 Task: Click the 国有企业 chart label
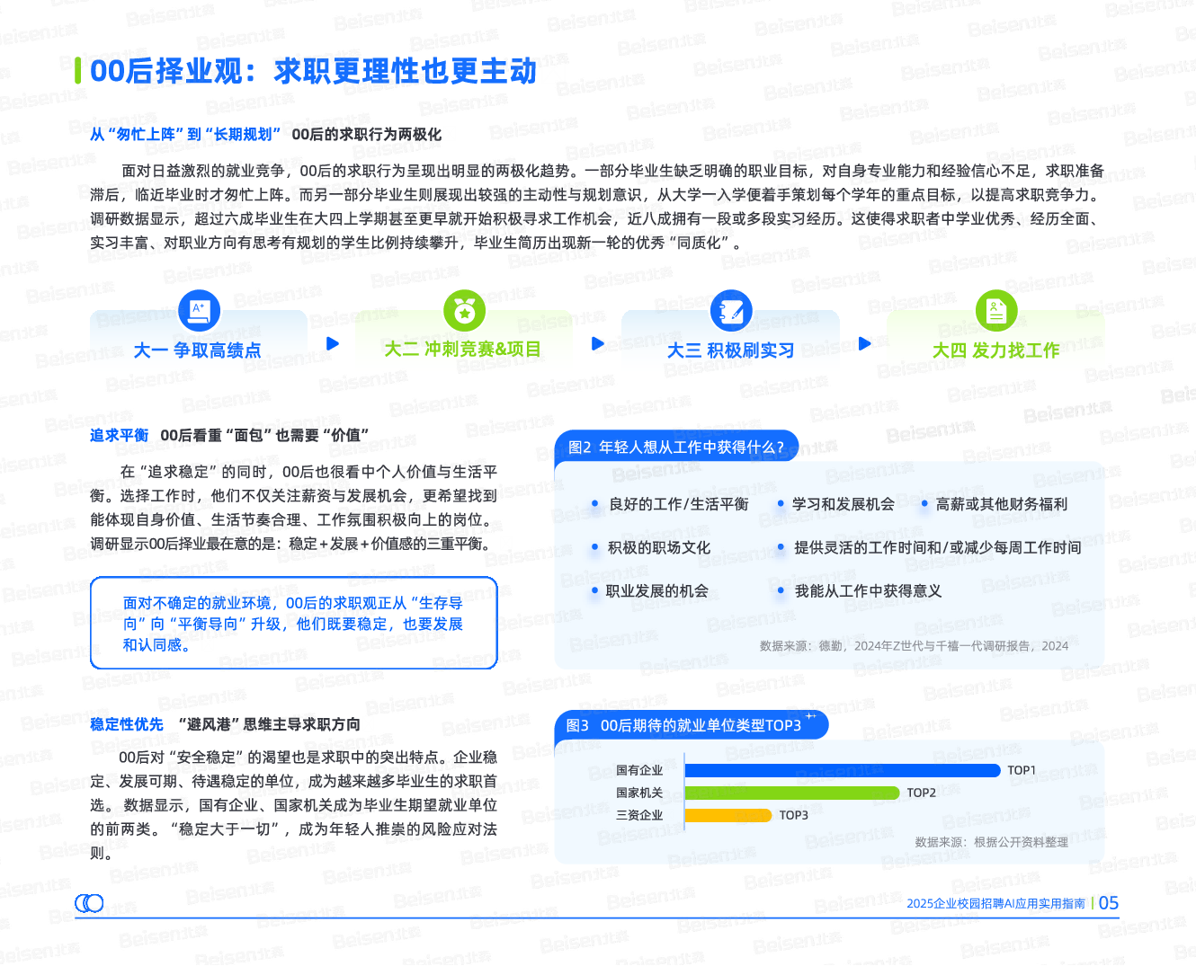639,770
